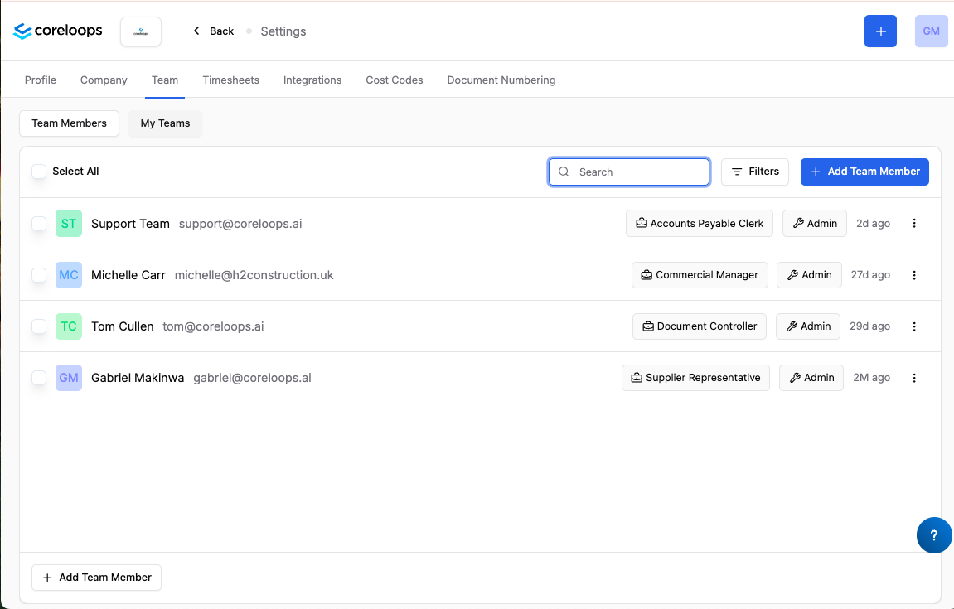Switch to the Company tab
Image resolution: width=954 pixels, height=609 pixels.
(x=104, y=80)
